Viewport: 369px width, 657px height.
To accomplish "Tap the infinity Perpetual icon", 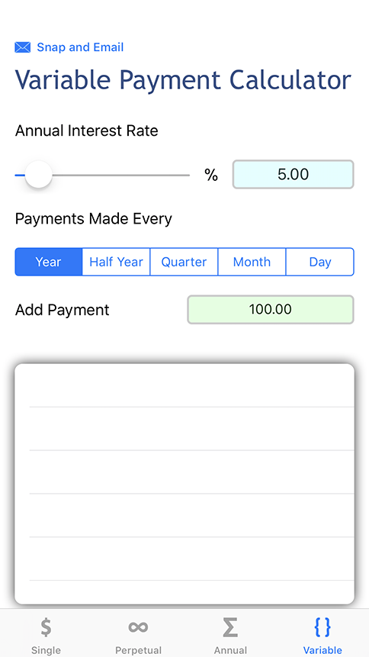I will click(x=138, y=626).
